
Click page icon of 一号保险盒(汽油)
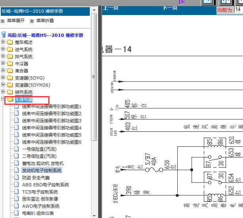(x=17, y=149)
